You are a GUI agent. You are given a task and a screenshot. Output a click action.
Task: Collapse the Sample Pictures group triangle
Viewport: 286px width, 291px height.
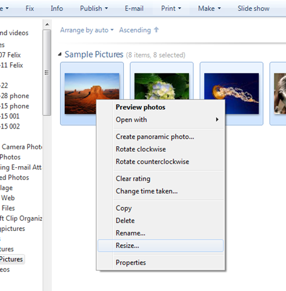coord(60,54)
